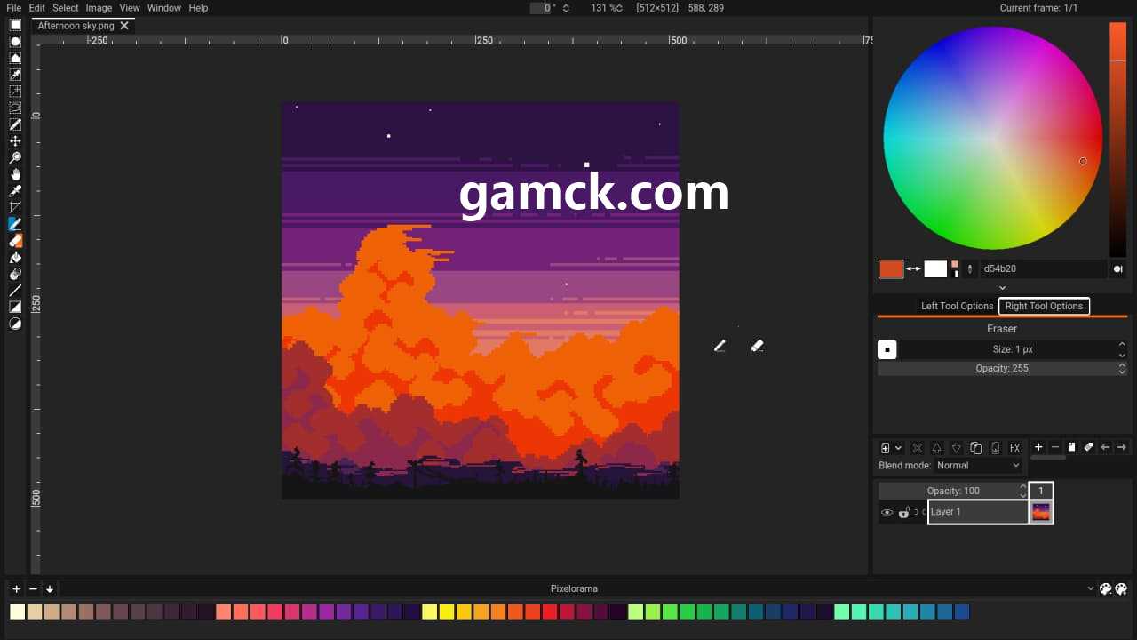Increase eraser size with up arrow
This screenshot has height=640, width=1137.
(1122, 345)
